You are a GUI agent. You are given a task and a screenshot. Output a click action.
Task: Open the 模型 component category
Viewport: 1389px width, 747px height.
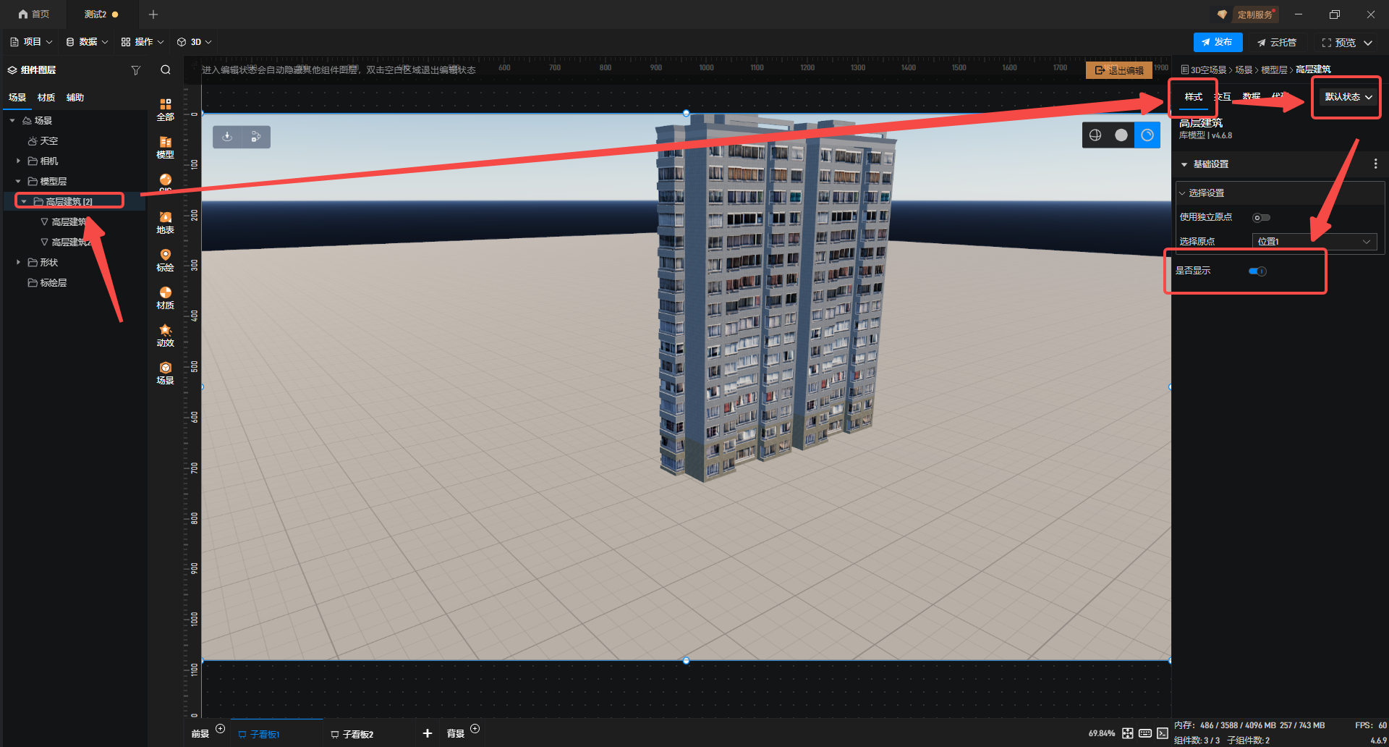(x=165, y=147)
